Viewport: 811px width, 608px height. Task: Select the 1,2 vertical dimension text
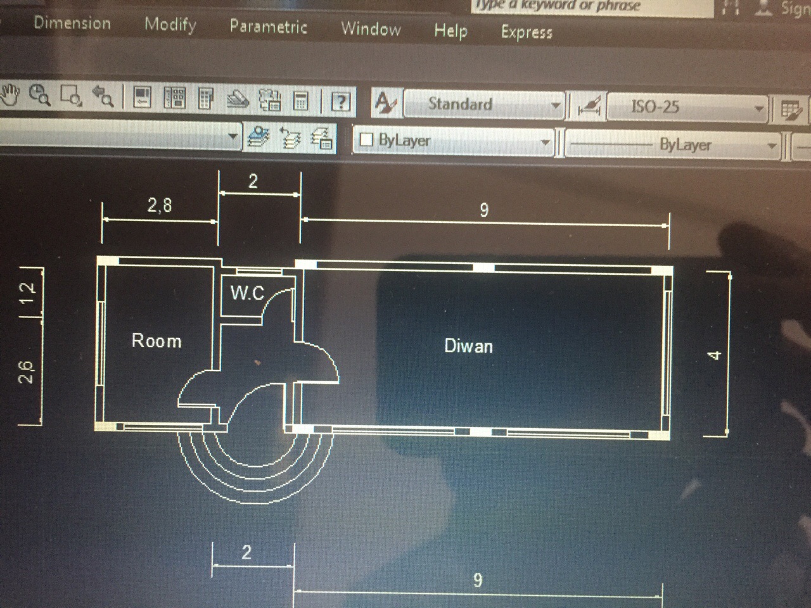[27, 292]
